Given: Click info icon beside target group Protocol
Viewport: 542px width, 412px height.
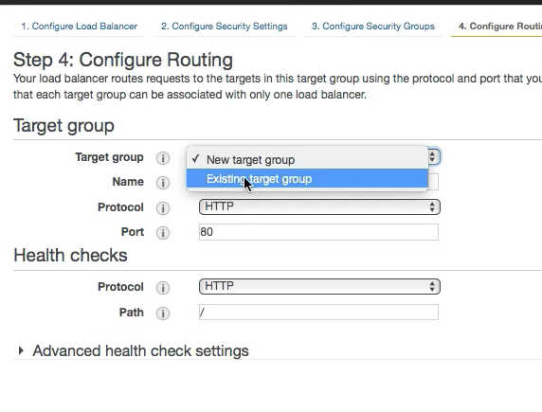Looking at the screenshot, I should [163, 208].
